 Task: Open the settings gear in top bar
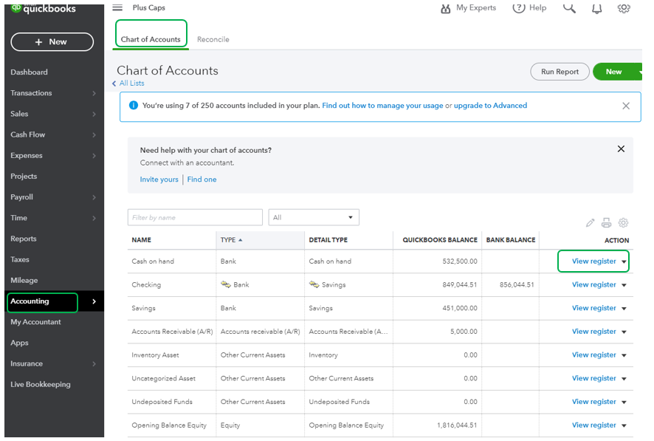click(x=624, y=8)
